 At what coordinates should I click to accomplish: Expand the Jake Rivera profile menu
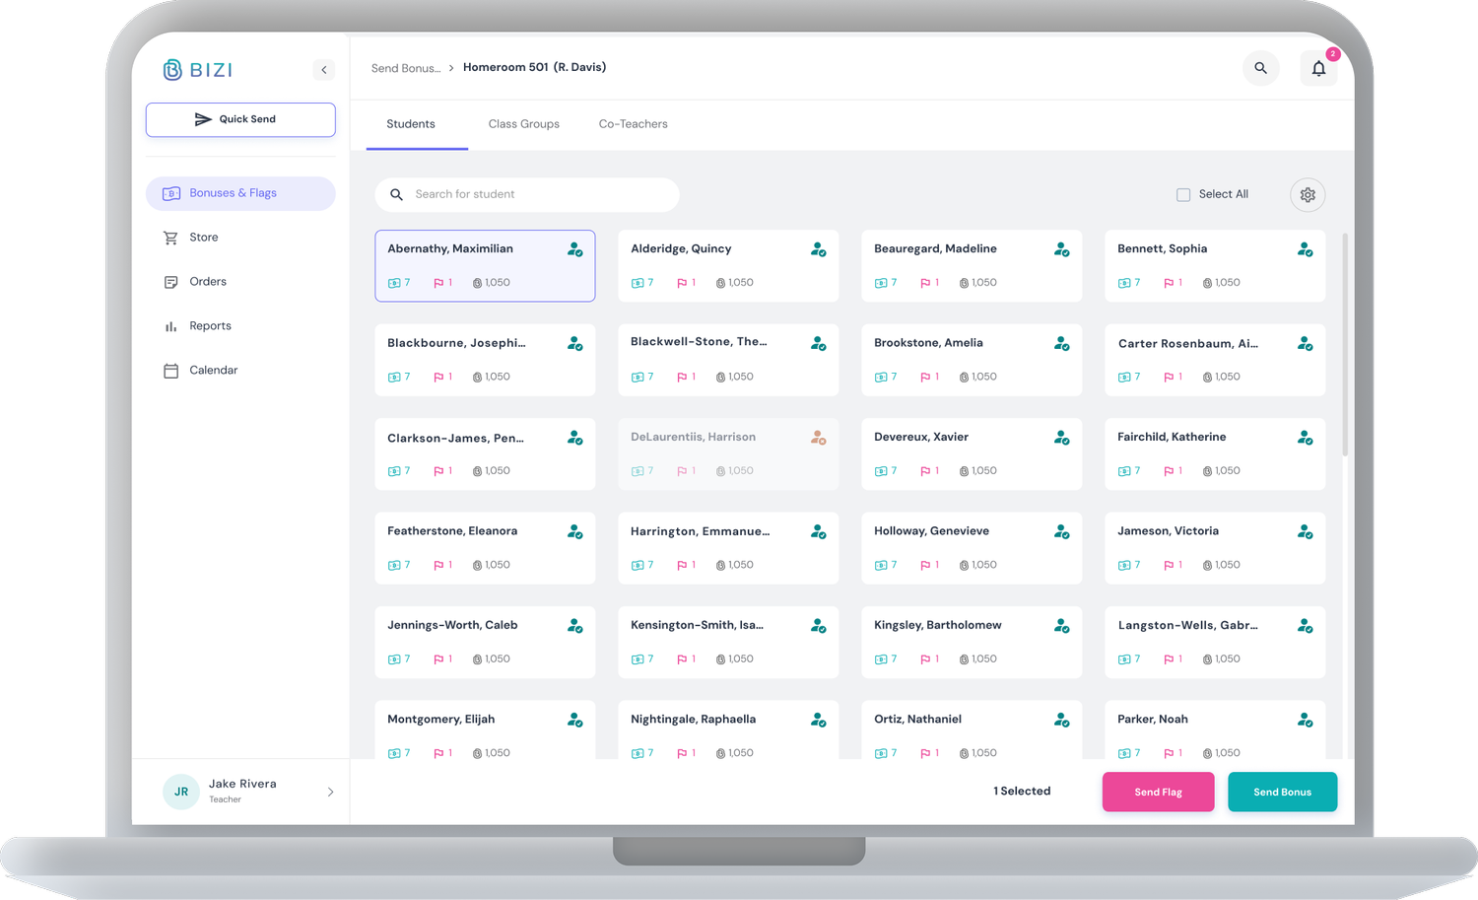tap(330, 792)
